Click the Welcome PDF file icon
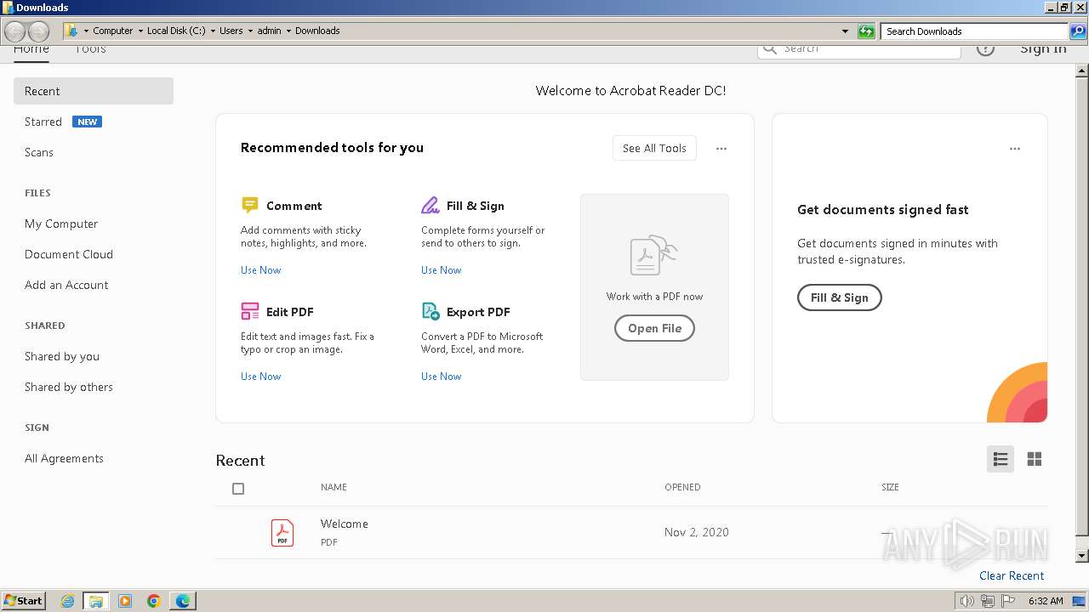1089x612 pixels. [282, 532]
